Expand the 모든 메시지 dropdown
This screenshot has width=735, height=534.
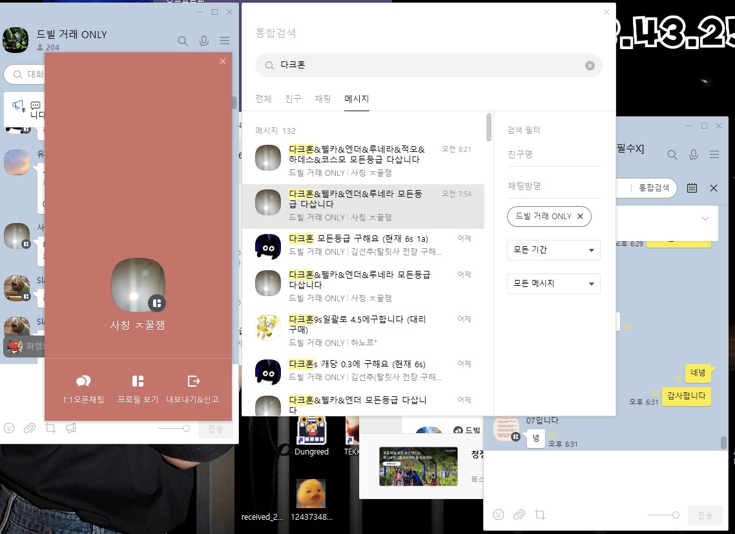[554, 283]
